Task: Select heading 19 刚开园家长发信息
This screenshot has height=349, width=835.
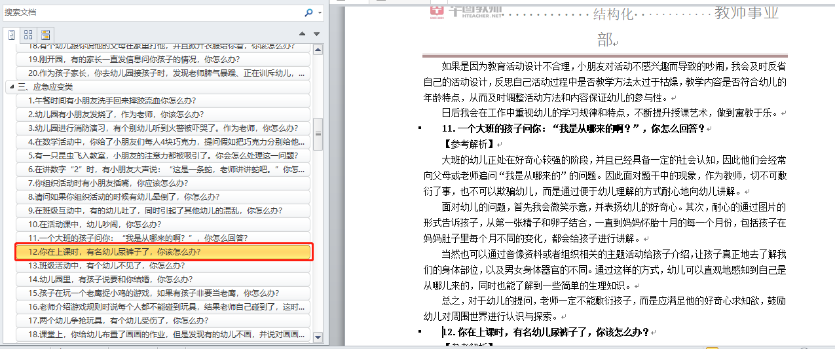Action: [162, 60]
